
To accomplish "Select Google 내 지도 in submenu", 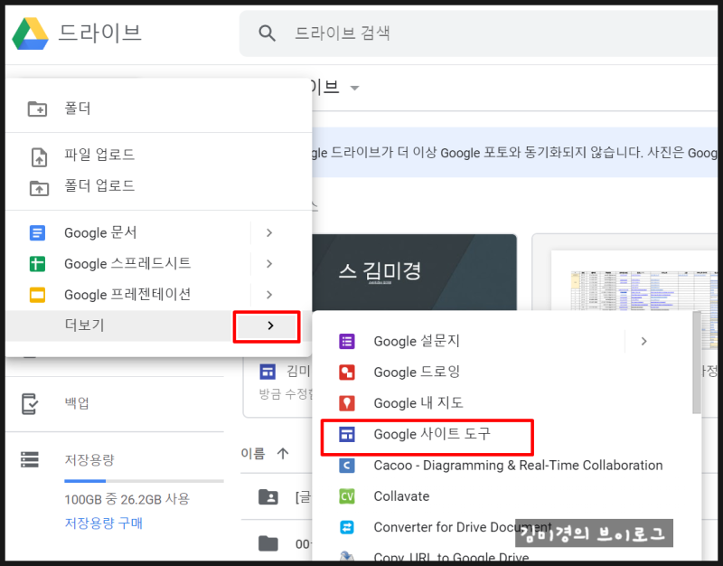I will click(502, 403).
